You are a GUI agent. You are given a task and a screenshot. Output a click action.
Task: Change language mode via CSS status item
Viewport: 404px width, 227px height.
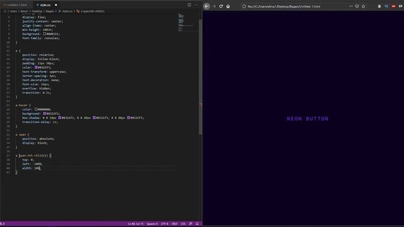point(183,224)
